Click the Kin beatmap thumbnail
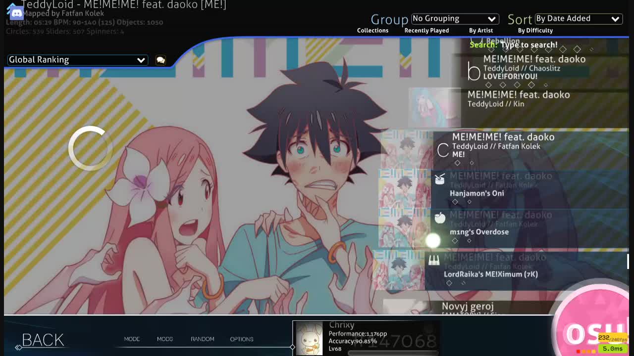This screenshot has height=356, width=634. [434, 107]
